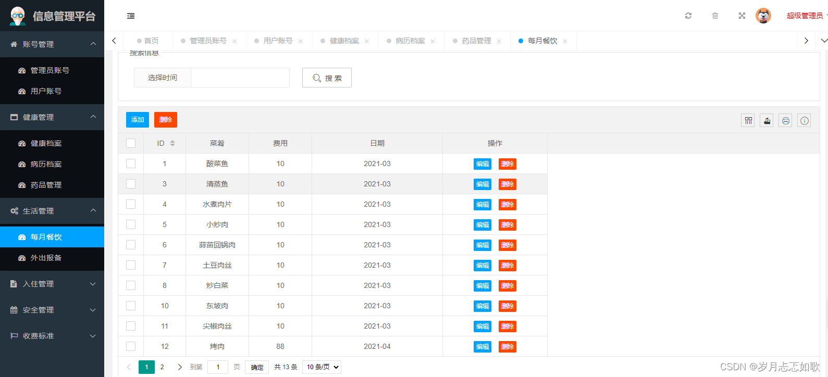This screenshot has width=828, height=377.
Task: Open 药品管理 in the sidebar
Action: point(52,185)
